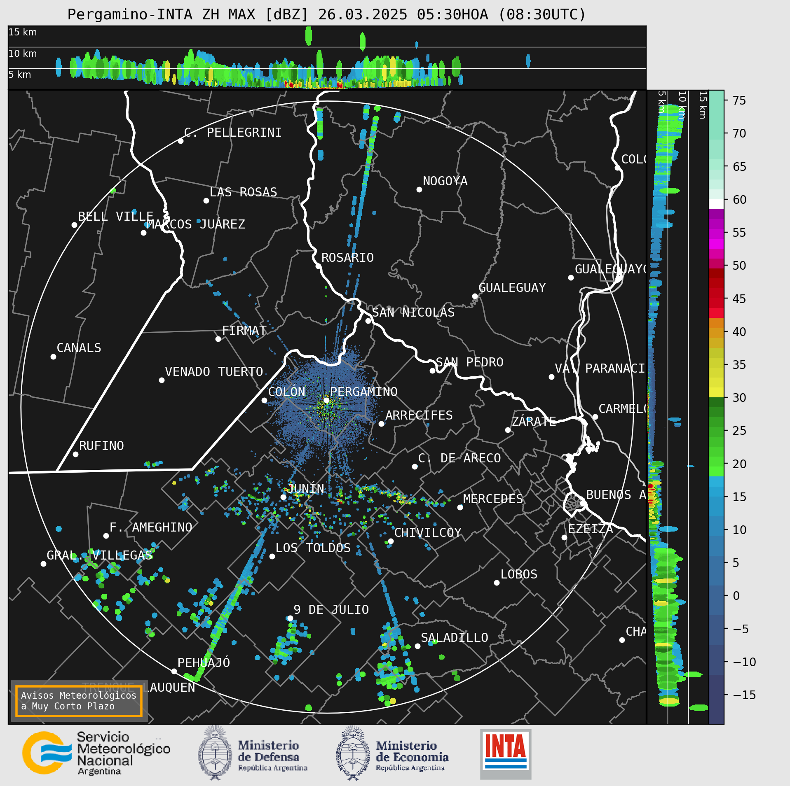Click the F. Ameghino marker dot

coord(106,536)
